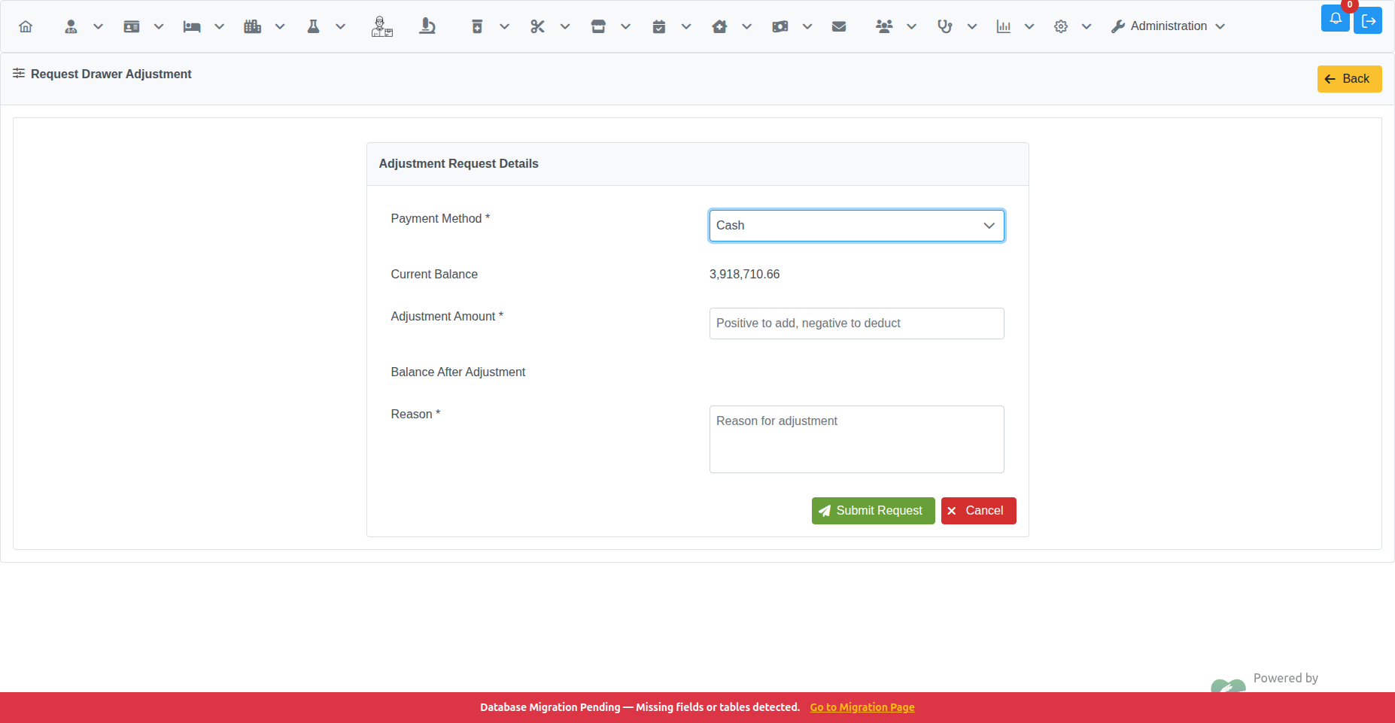Click the logout arrow icon button
This screenshot has height=723, width=1395.
1368,20
